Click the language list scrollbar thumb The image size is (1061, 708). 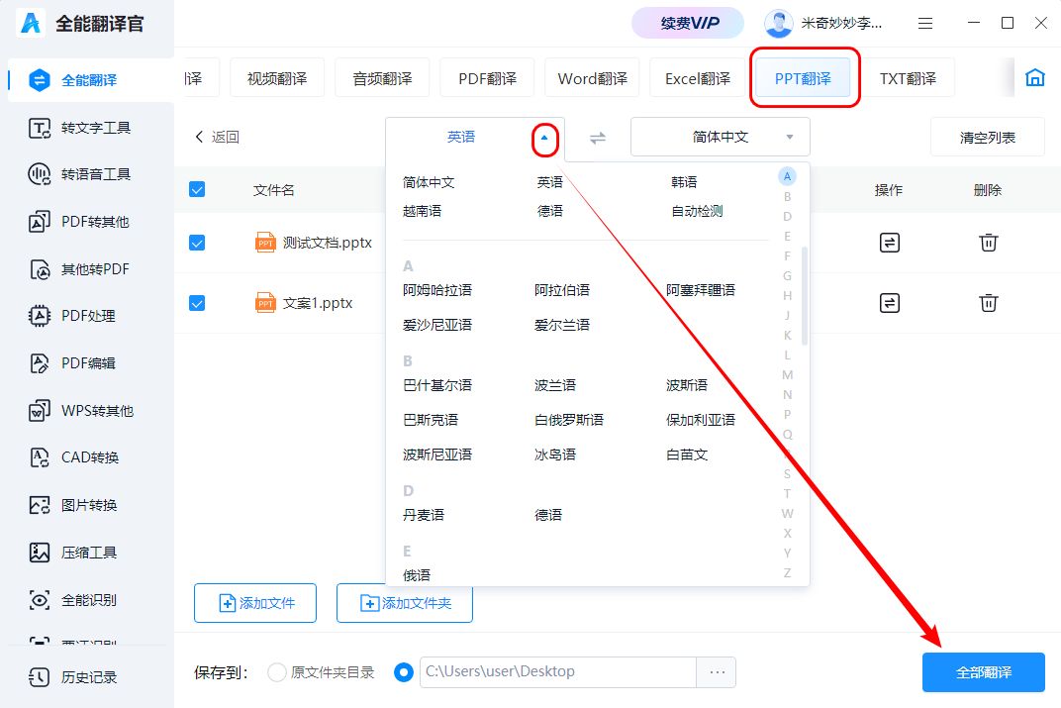coord(805,296)
